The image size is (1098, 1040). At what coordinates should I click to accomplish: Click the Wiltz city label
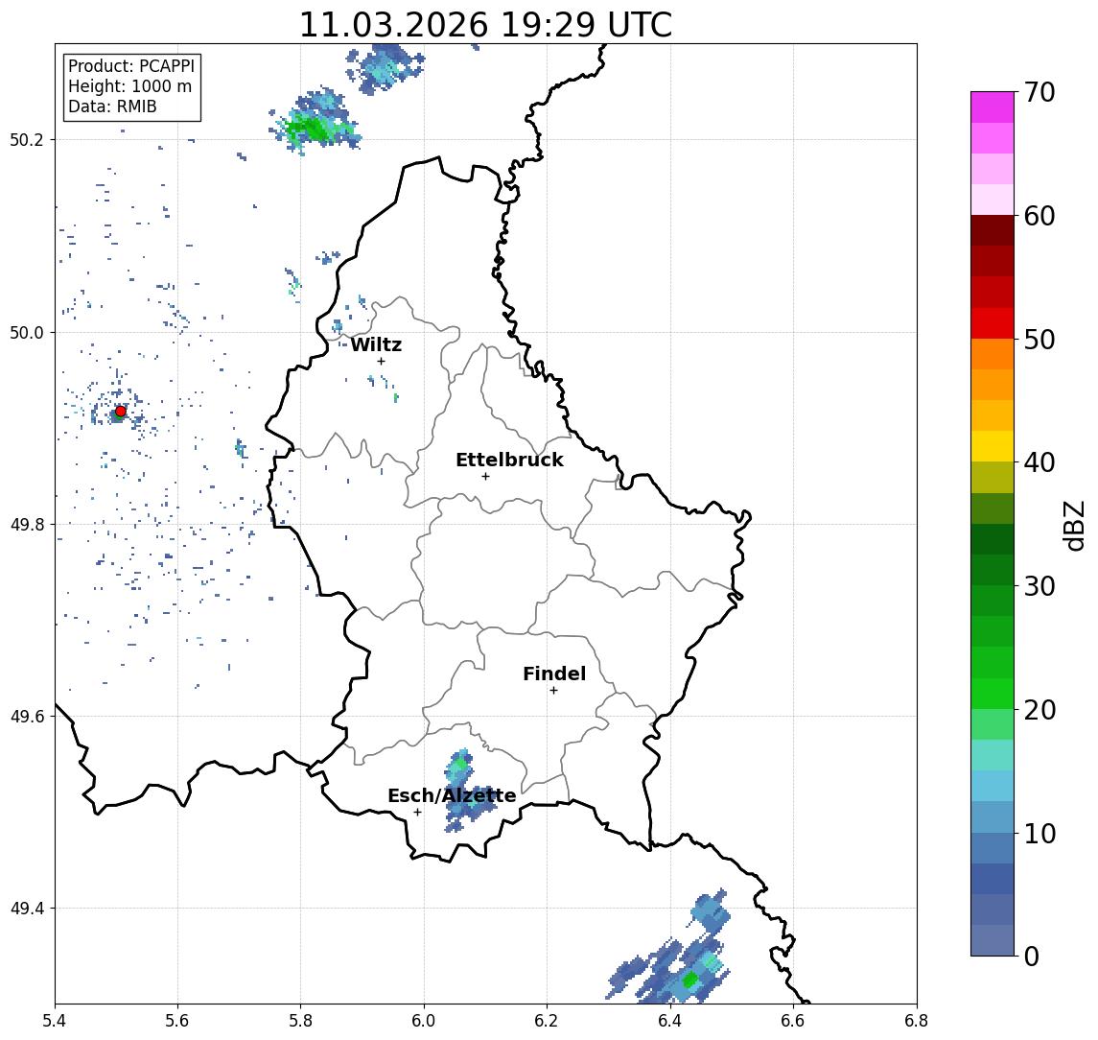coord(376,344)
